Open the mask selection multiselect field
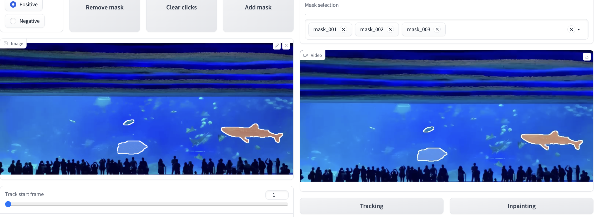Screen dimensions: 594x217 pos(505,29)
